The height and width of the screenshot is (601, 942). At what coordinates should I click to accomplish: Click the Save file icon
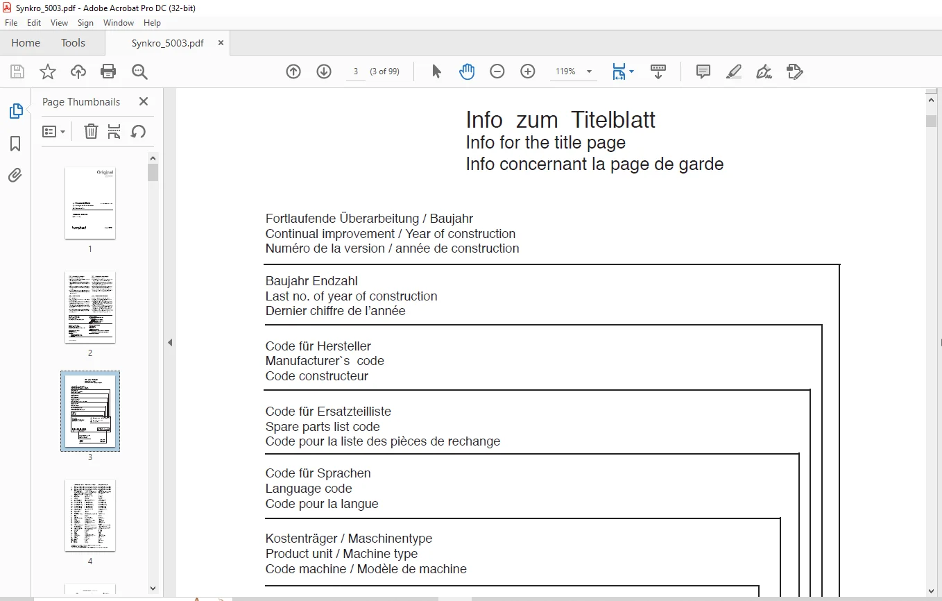click(17, 71)
